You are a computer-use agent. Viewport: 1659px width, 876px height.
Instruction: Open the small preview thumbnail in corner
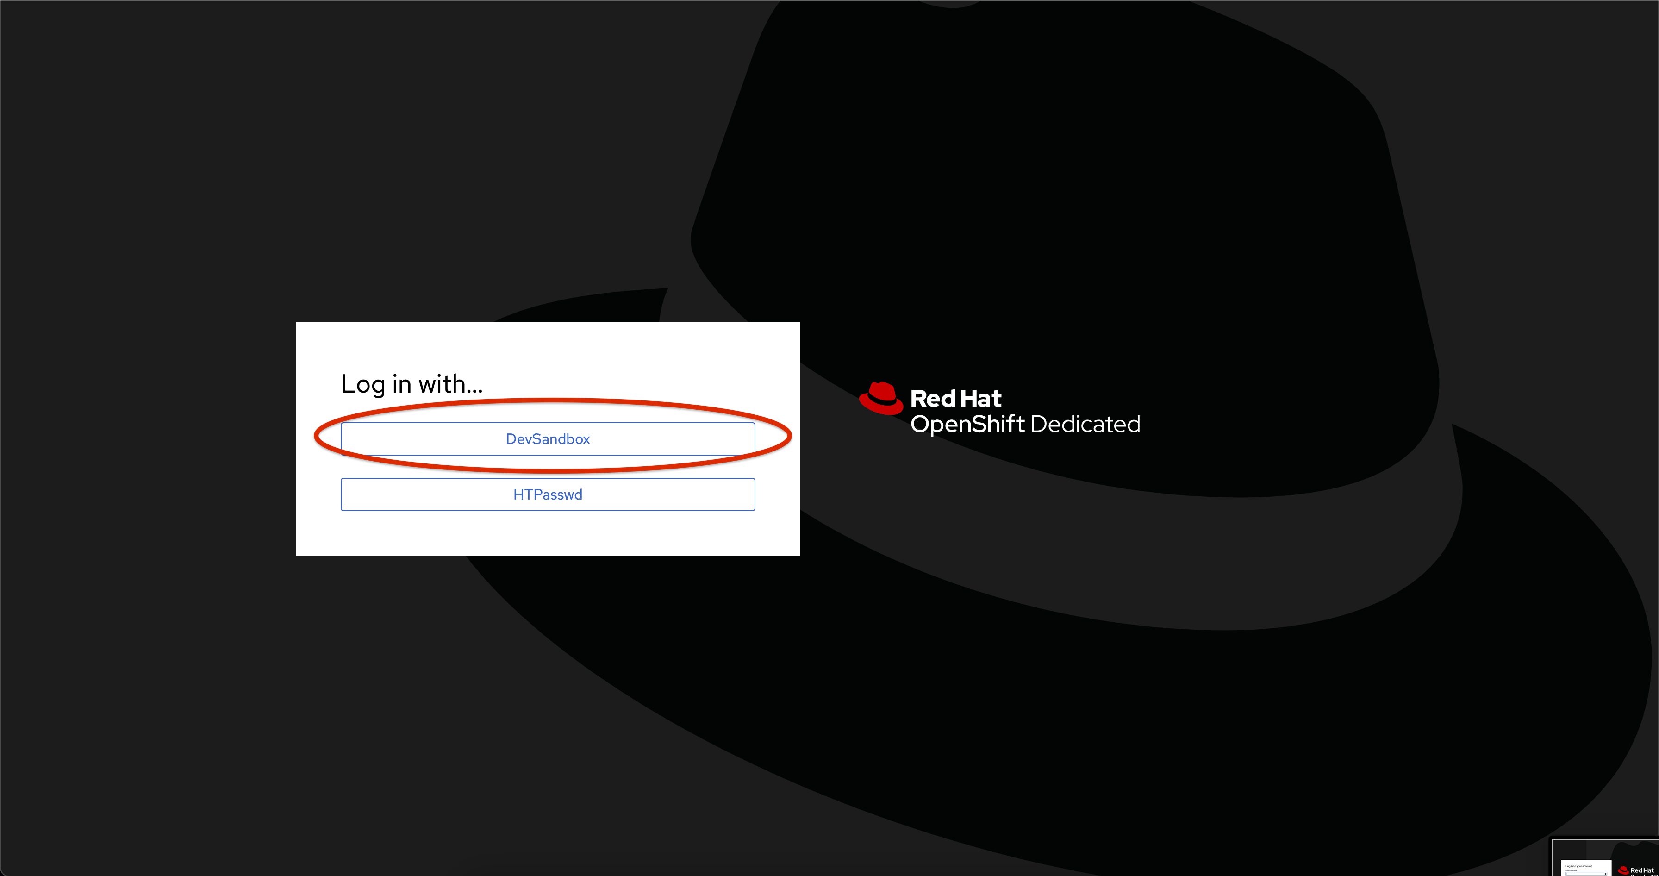coord(1604,857)
